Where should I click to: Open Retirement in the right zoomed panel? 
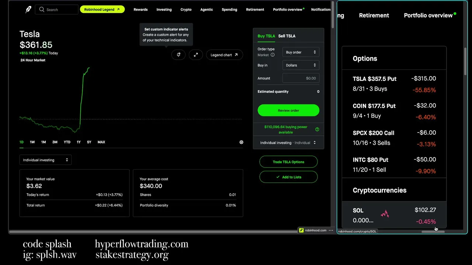(x=374, y=15)
